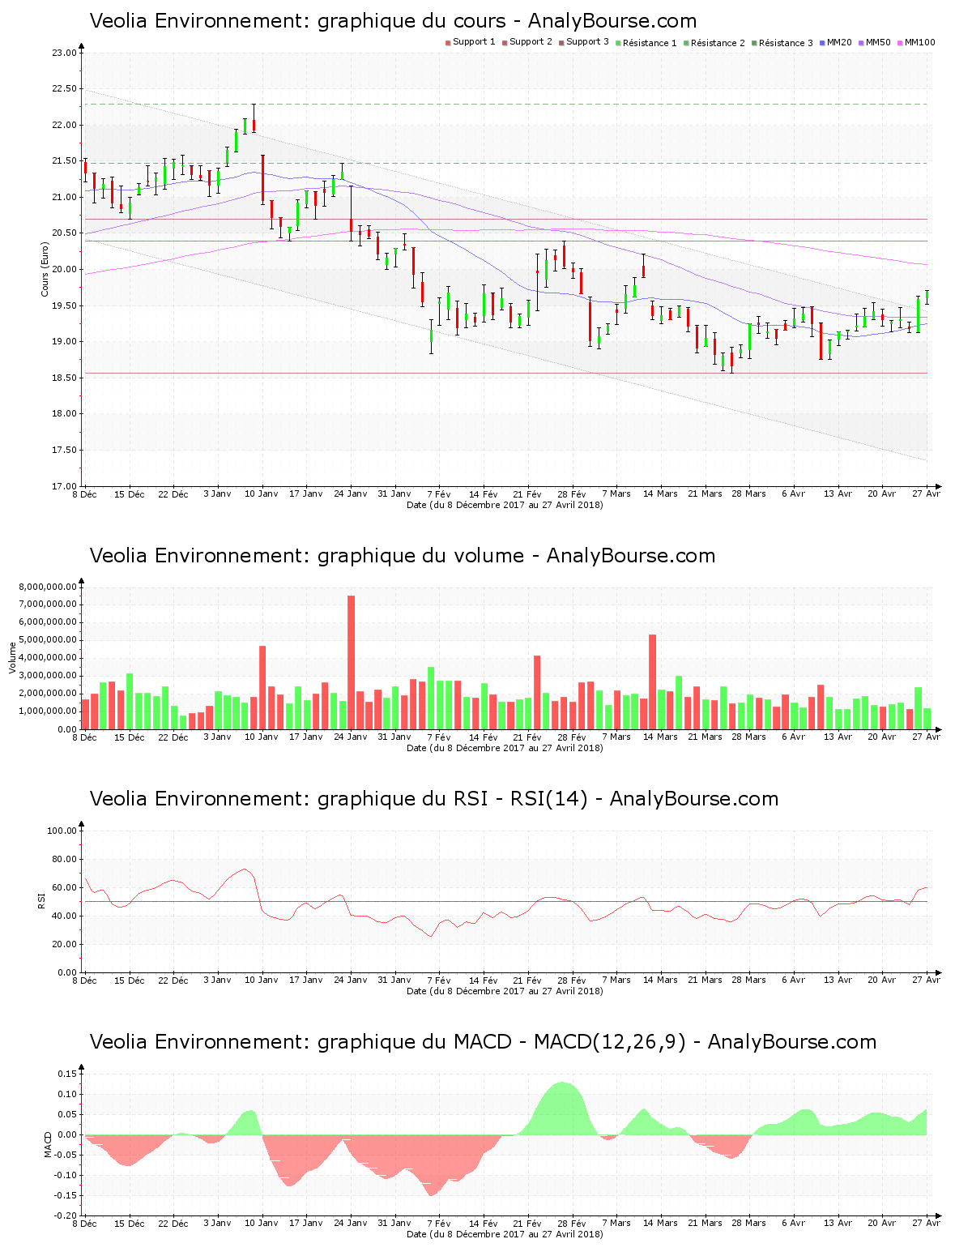The height and width of the screenshot is (1256, 972).
Task: Click the MACD chart's date range caption
Action: (505, 1234)
